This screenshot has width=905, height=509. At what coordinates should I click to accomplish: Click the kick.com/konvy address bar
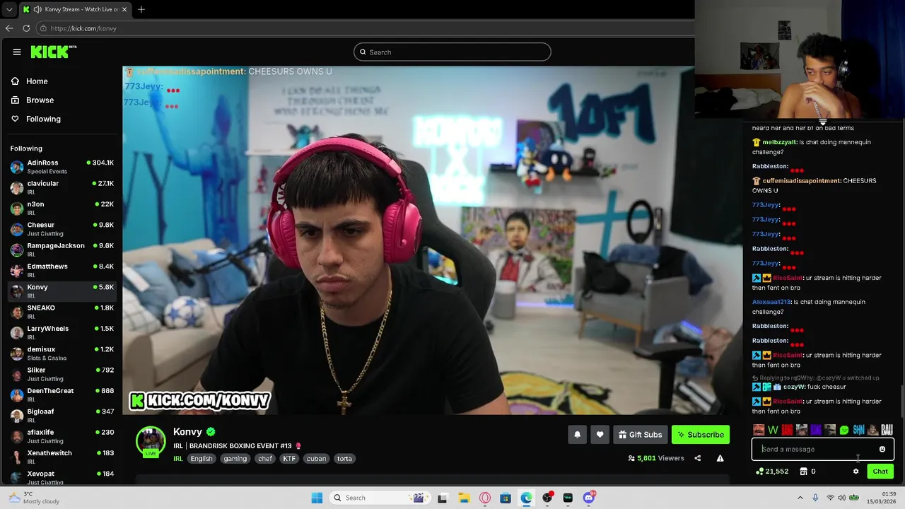coord(364,28)
